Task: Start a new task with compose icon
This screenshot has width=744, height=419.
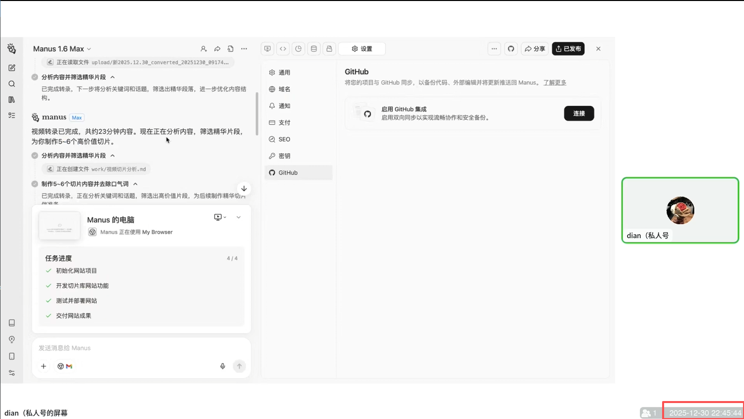Action: point(12,68)
